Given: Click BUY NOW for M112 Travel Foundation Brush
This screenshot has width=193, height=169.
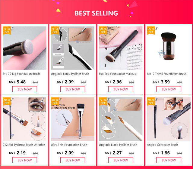Looking at the screenshot, I should [x=169, y=89].
